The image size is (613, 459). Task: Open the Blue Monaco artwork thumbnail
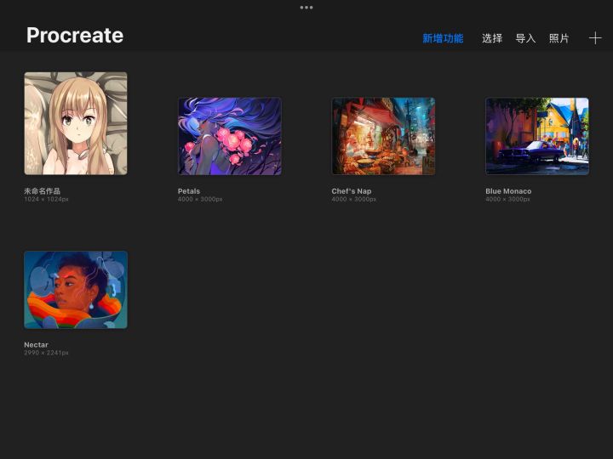click(x=537, y=136)
